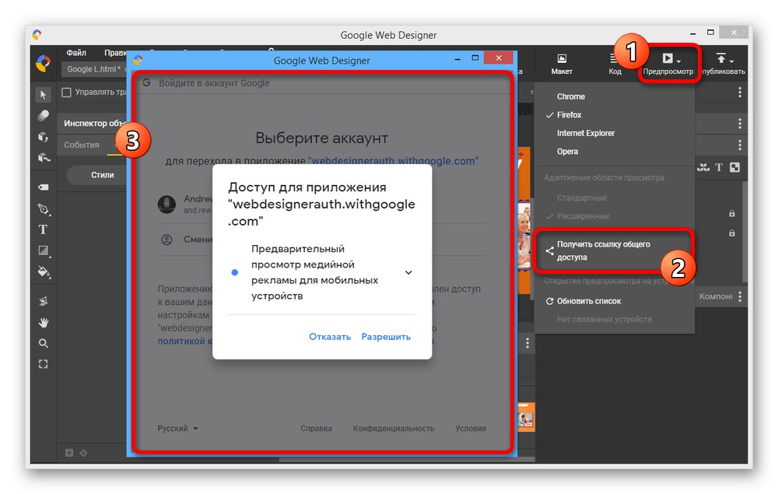
Task: Click Отказать in access dialog
Action: click(x=329, y=337)
